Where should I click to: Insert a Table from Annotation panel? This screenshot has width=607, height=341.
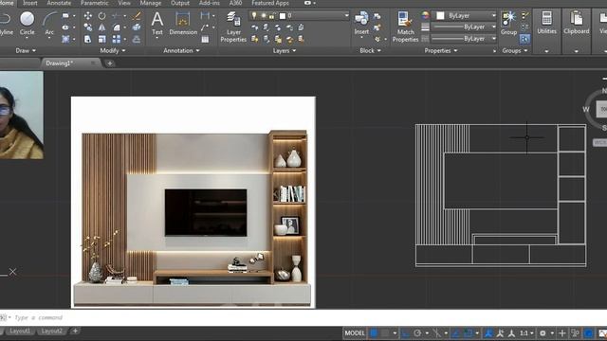click(x=205, y=39)
